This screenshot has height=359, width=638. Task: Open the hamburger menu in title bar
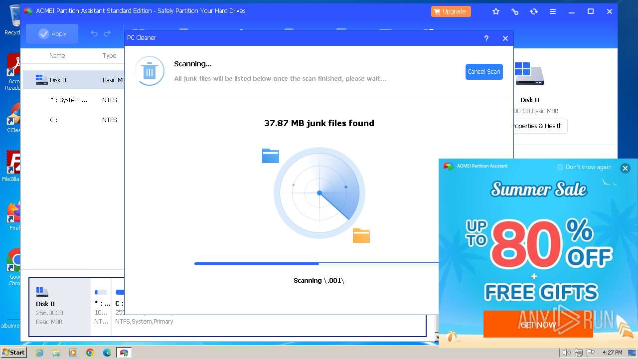coord(553,11)
